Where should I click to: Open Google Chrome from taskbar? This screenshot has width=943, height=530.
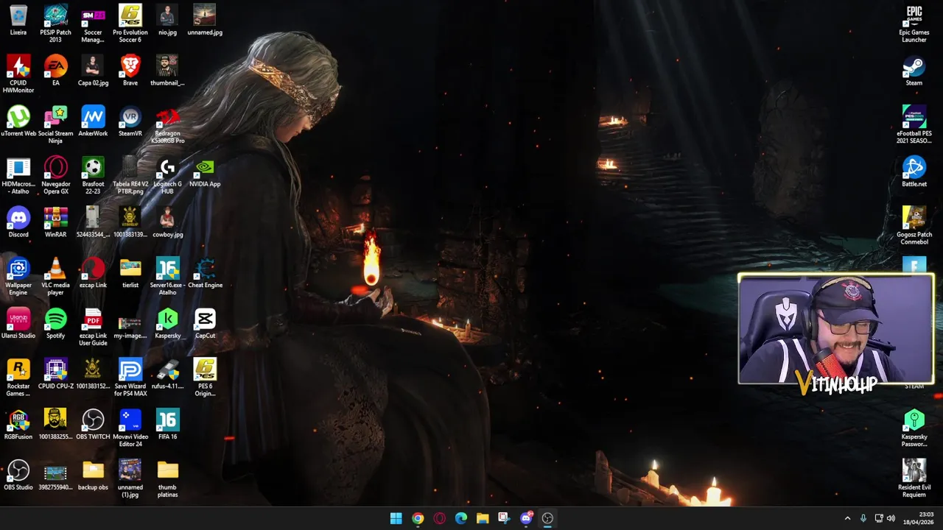point(418,518)
